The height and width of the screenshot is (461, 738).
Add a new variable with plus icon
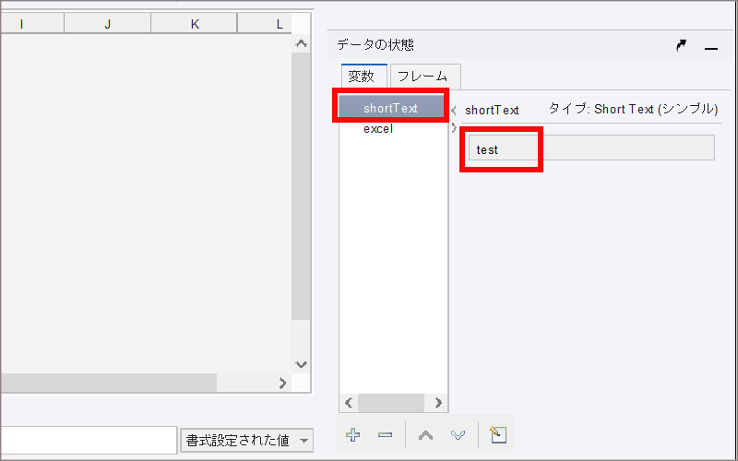point(353,434)
